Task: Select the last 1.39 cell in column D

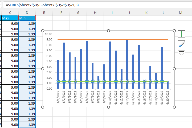Action: (x=27, y=125)
